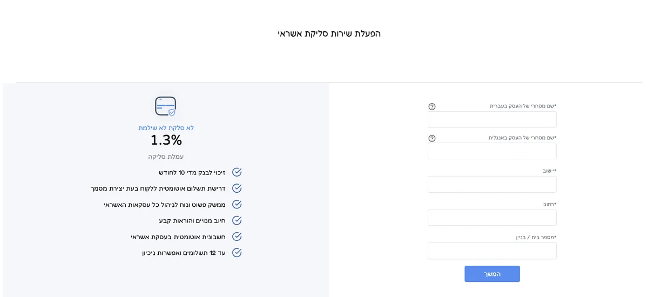The height and width of the screenshot is (297, 648).
Task: Click the רחוב street input field
Action: 492,218
